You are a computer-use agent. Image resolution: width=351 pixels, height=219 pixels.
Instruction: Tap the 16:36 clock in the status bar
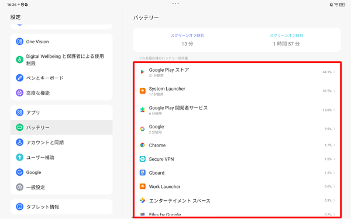click(12, 5)
